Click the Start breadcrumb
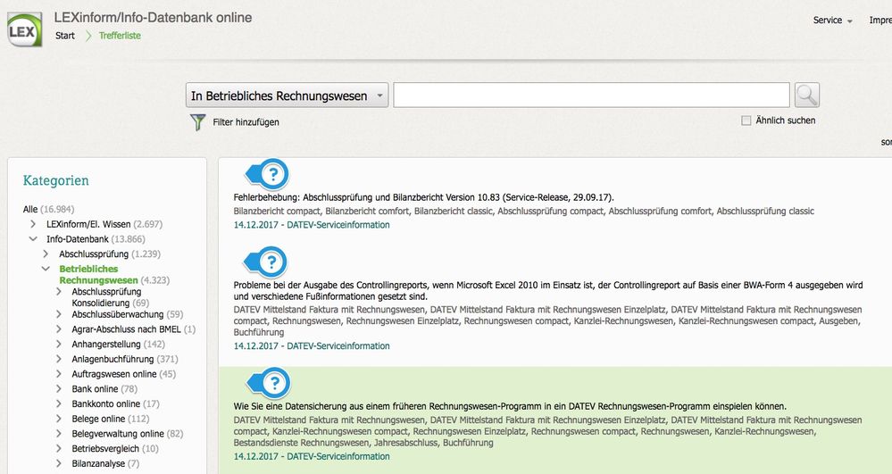This screenshot has width=892, height=474. click(65, 36)
